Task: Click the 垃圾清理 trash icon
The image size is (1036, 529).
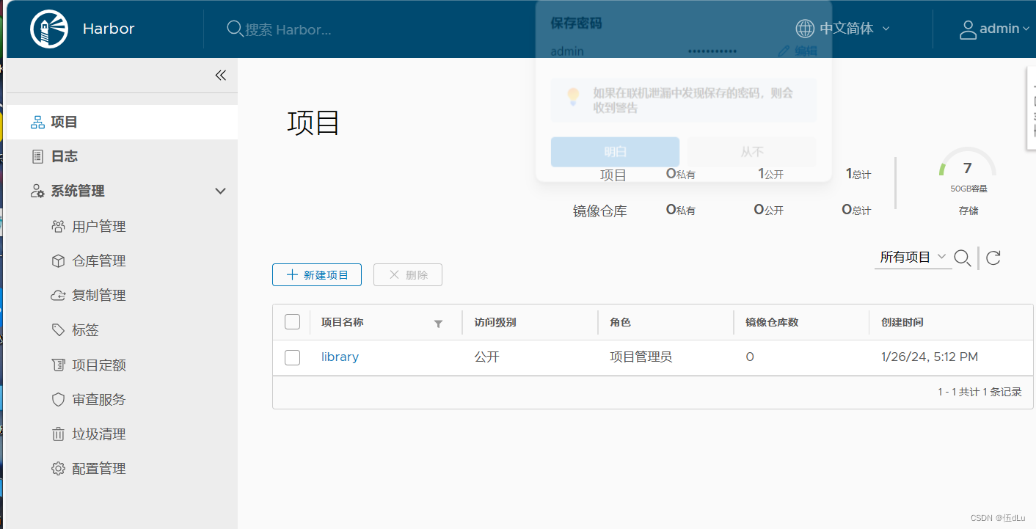Action: tap(59, 434)
